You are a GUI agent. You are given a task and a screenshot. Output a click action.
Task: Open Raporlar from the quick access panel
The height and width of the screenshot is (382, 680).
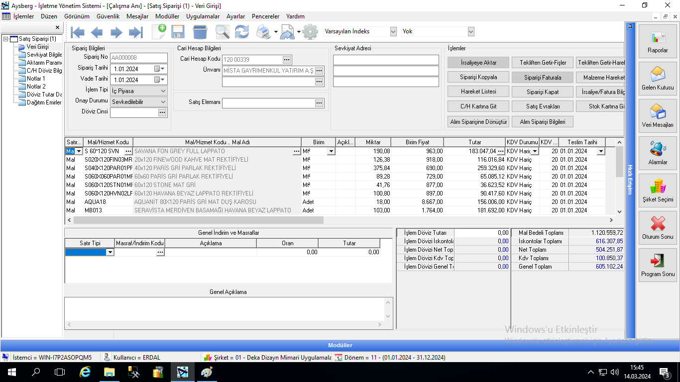click(658, 42)
